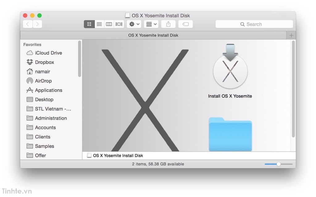The height and width of the screenshot is (197, 316).
Task: Zoom the window with green button
Action: point(39,15)
